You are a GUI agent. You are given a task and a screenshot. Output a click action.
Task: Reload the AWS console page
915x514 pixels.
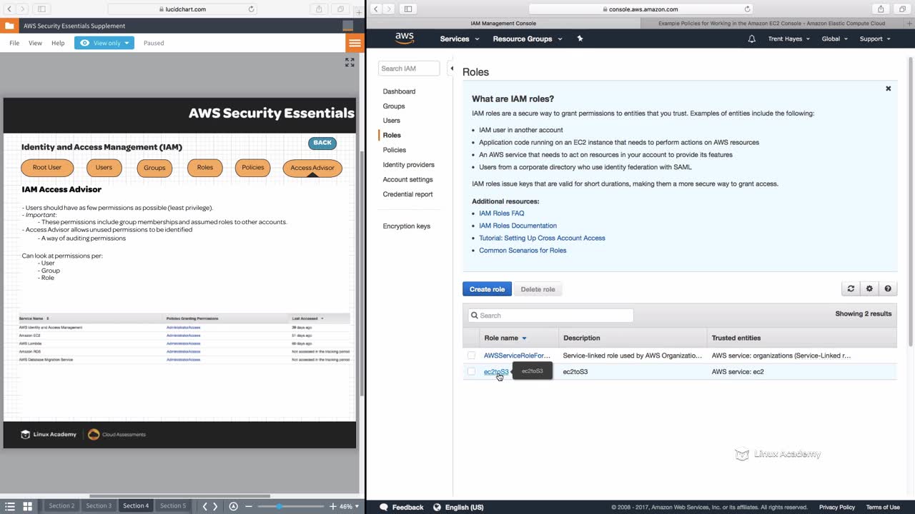(x=748, y=9)
